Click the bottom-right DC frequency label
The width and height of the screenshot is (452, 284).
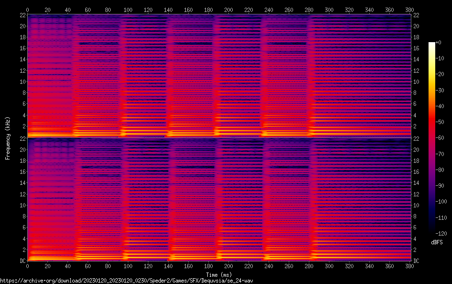pos(417,261)
